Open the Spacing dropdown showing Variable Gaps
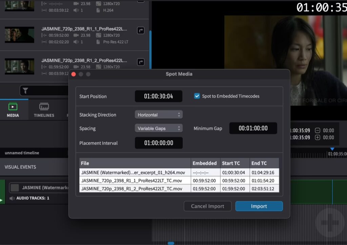 (x=158, y=128)
